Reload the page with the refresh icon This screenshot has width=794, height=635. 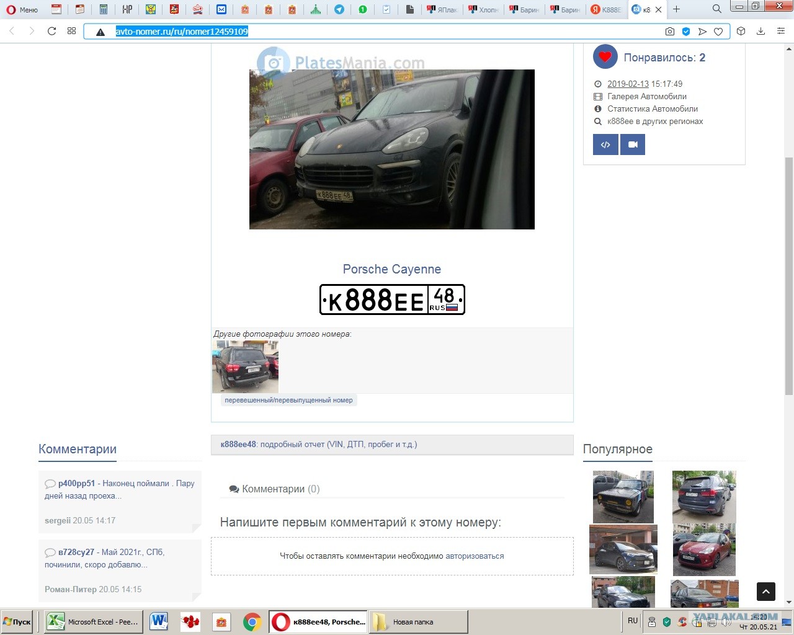[x=52, y=31]
